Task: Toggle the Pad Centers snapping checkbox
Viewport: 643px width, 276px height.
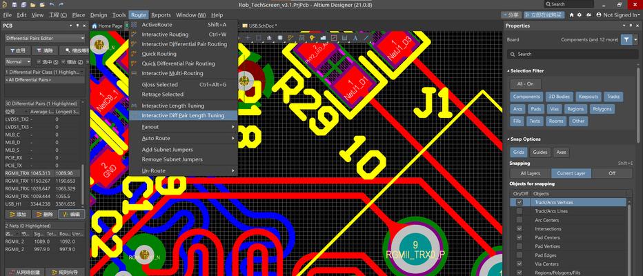Action: (x=519, y=237)
